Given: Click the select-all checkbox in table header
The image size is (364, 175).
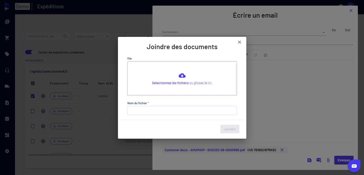Looking at the screenshot, I should (x=33, y=83).
